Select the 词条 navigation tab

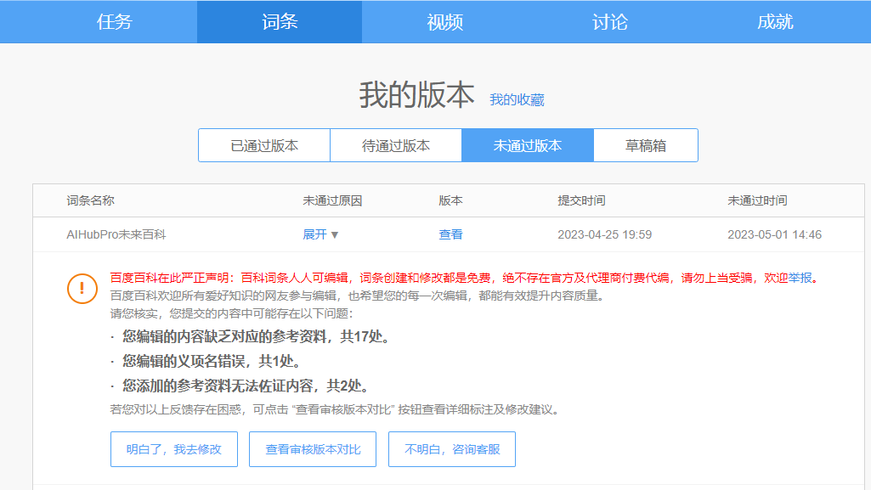(280, 21)
